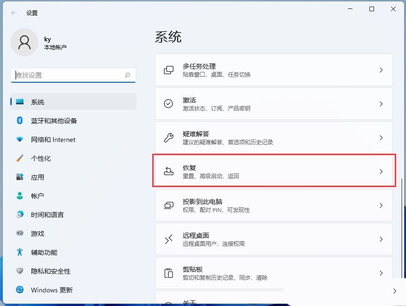Viewport: 406px width, 306px height.
Task: Click description 剪切和复制历史记录、同步、清除
Action: (225, 278)
